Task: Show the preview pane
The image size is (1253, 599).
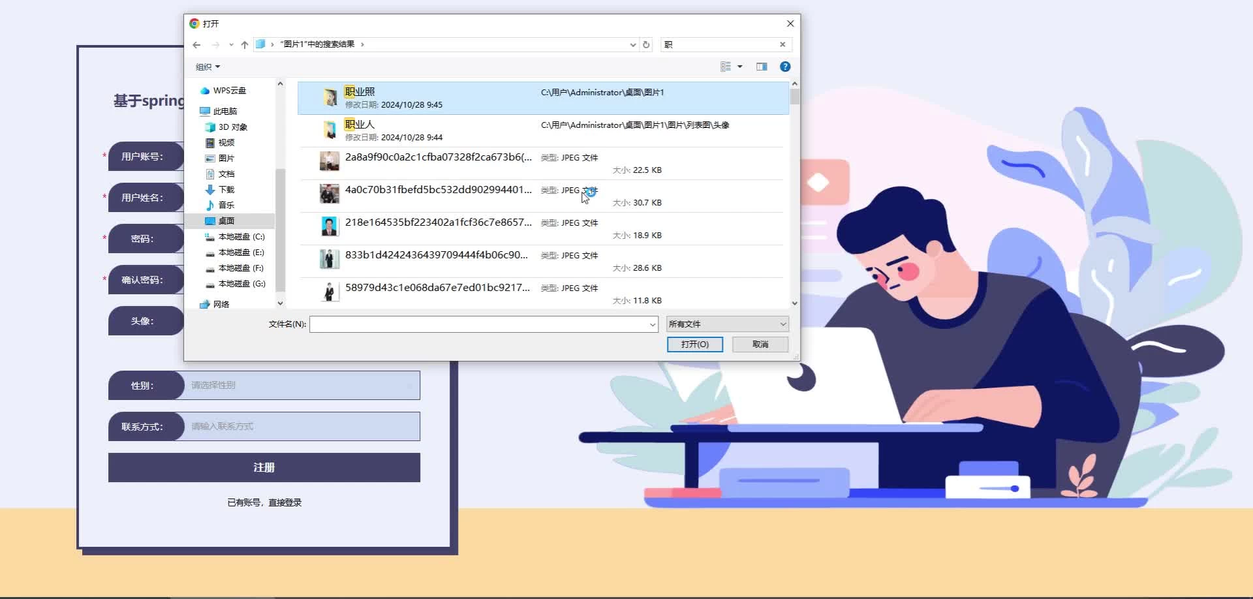Action: click(762, 67)
